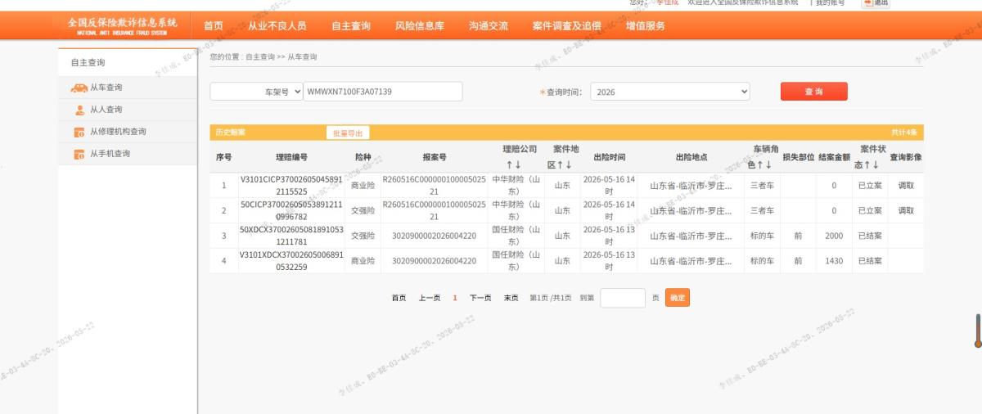Click 国任财险（山东） in row 4

(516, 262)
